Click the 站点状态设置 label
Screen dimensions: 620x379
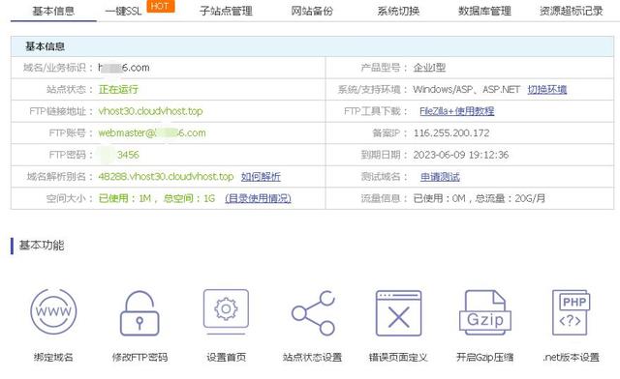[312, 358]
